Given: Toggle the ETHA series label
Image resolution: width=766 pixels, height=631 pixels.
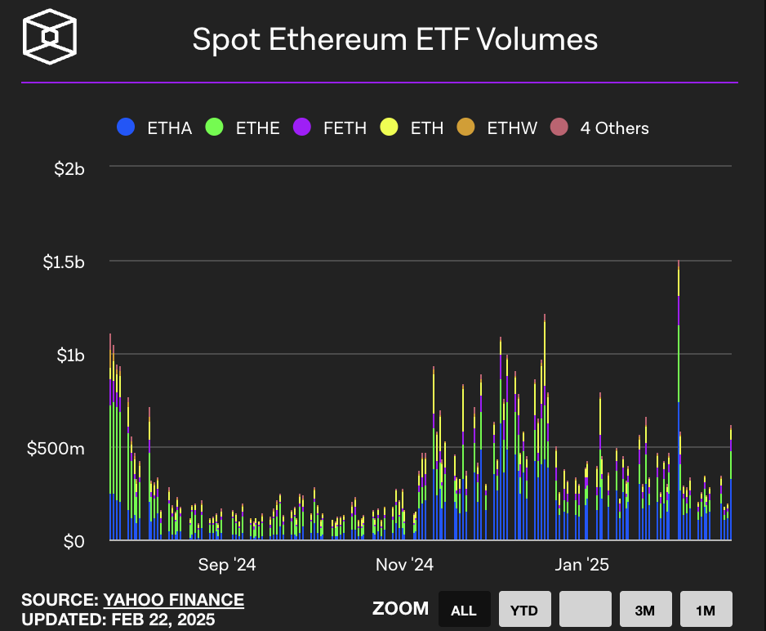Looking at the screenshot, I should tap(169, 128).
